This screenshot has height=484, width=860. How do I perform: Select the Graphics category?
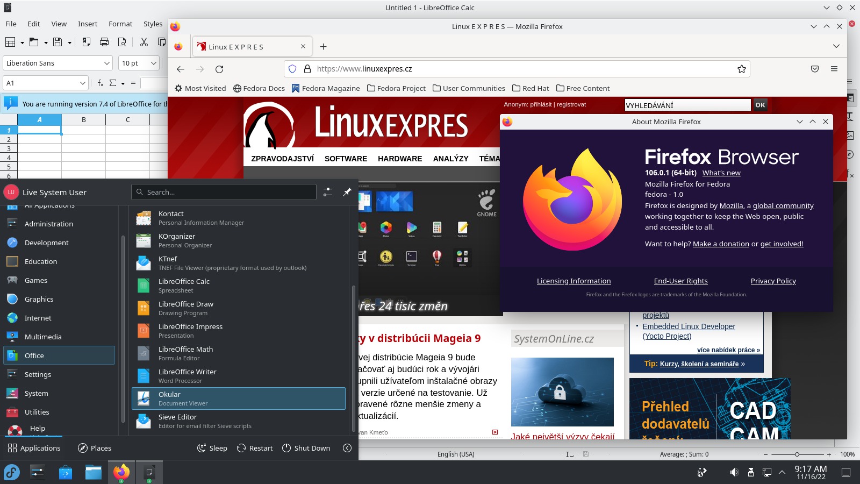pyautogui.click(x=59, y=299)
